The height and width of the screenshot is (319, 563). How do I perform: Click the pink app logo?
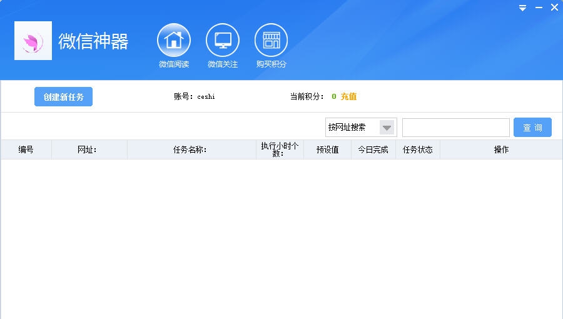pos(33,41)
